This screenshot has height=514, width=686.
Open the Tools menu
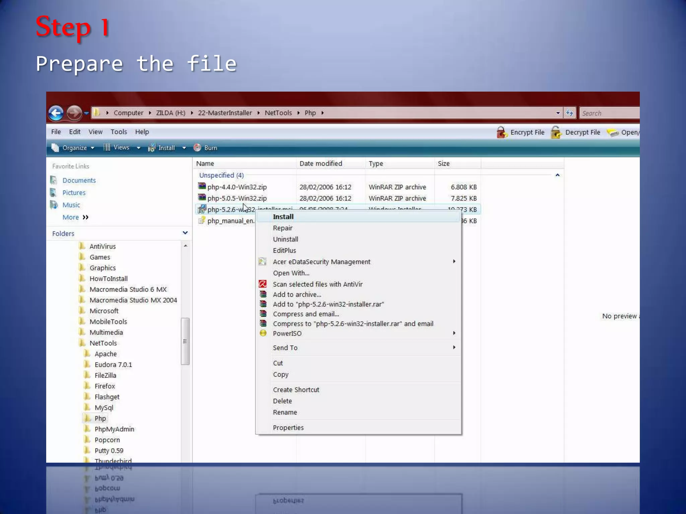point(119,132)
